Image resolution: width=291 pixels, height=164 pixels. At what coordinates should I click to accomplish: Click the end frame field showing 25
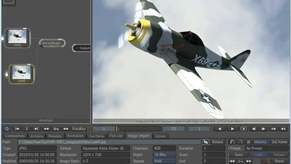click(x=174, y=128)
